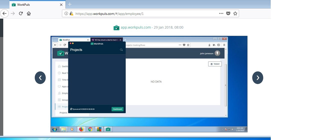The height and width of the screenshot is (140, 316).
Task: Click the padlock warning icon in address bar
Action: click(71, 14)
